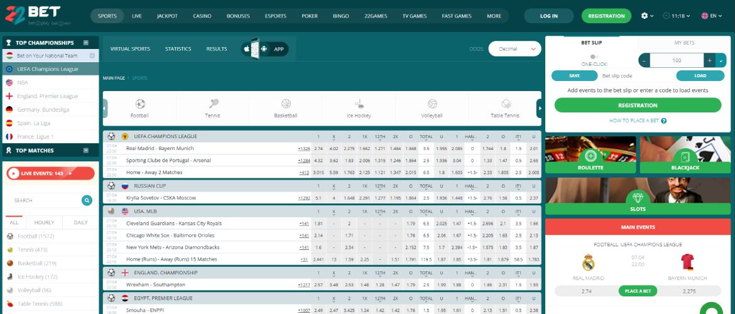Image resolution: width=735 pixels, height=314 pixels.
Task: Collapse the Top Matches section
Action: 86,151
